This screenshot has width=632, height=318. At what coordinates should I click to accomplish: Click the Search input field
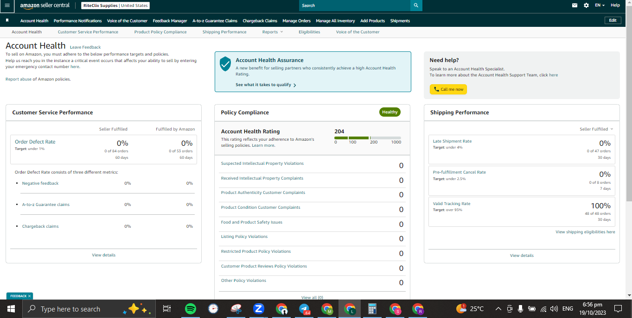[355, 6]
